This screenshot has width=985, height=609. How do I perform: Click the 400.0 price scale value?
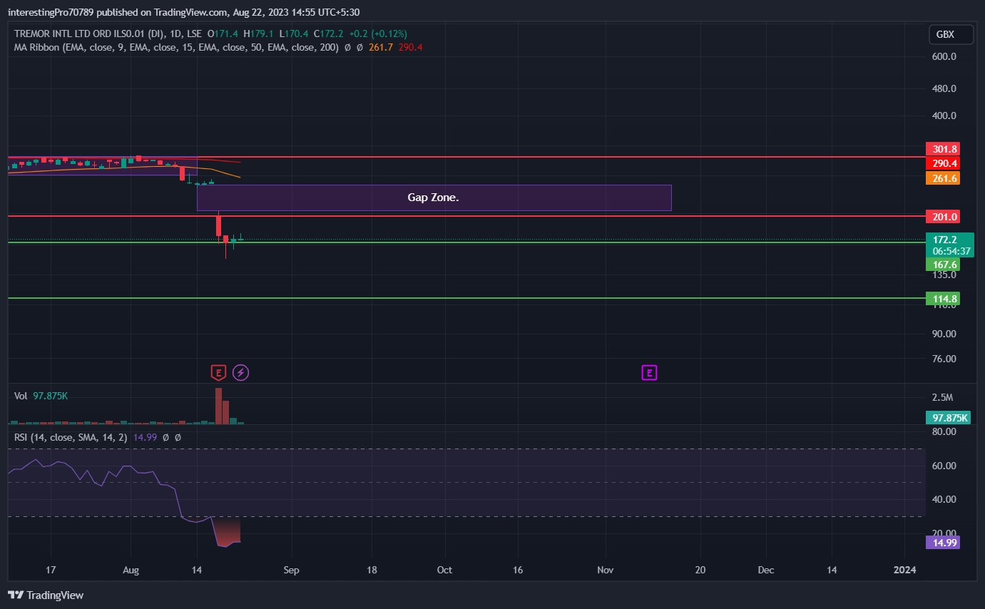click(944, 116)
